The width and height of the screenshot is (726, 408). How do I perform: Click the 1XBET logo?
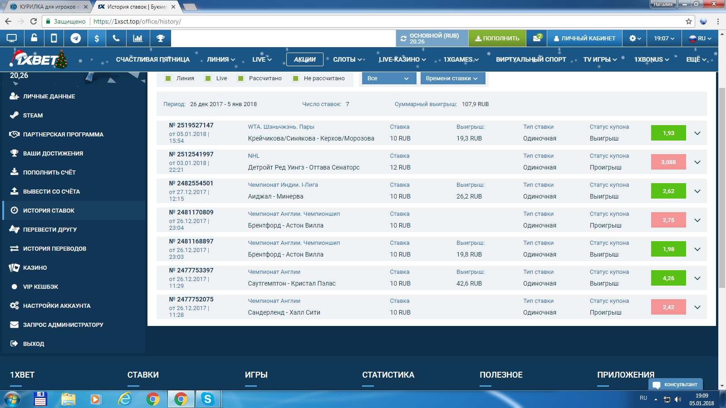pyautogui.click(x=39, y=59)
